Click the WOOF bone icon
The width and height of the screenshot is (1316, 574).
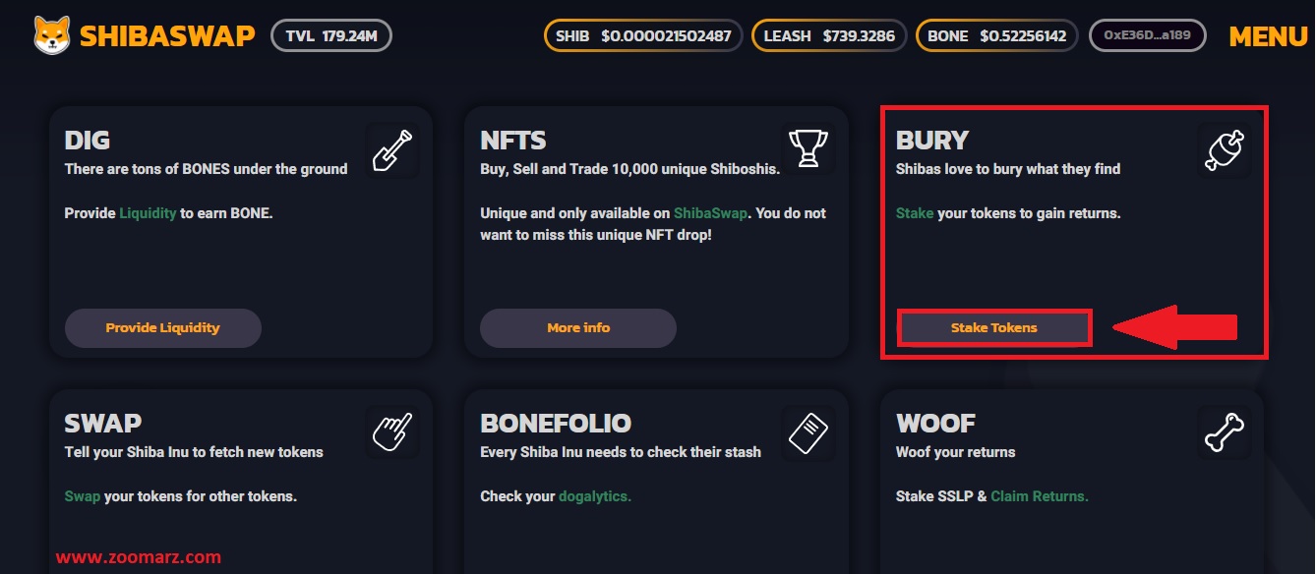[x=1225, y=430]
